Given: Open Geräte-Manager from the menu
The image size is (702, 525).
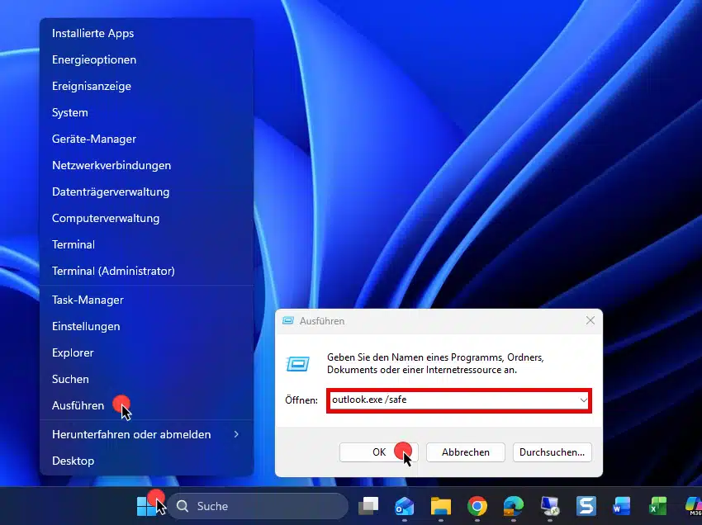Looking at the screenshot, I should click(94, 139).
